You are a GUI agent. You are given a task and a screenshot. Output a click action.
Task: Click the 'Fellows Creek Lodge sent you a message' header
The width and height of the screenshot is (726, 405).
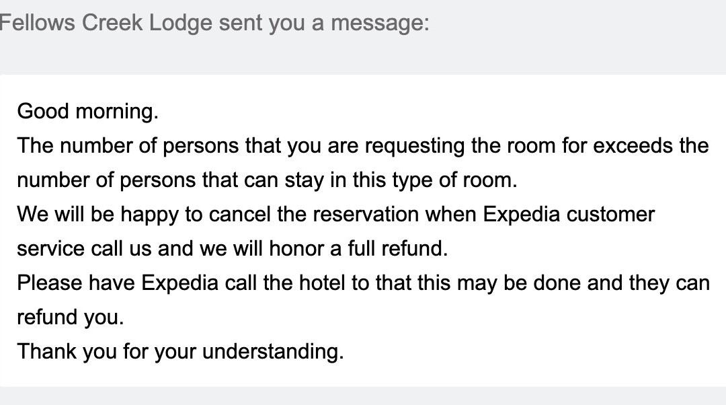click(214, 24)
